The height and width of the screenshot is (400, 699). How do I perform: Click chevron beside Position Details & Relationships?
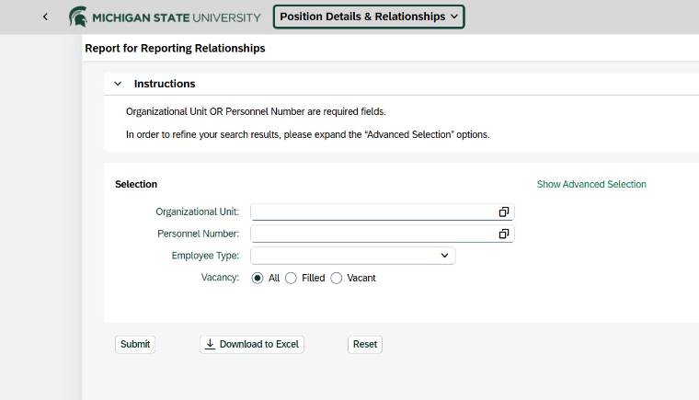(x=454, y=17)
